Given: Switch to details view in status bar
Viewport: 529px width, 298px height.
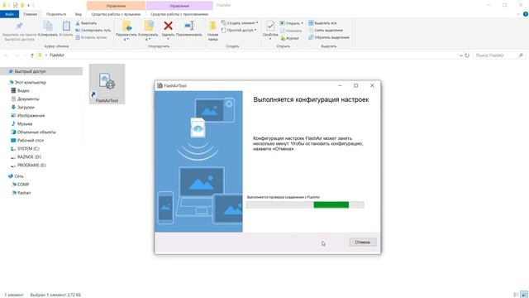Looking at the screenshot, I should click(516, 295).
